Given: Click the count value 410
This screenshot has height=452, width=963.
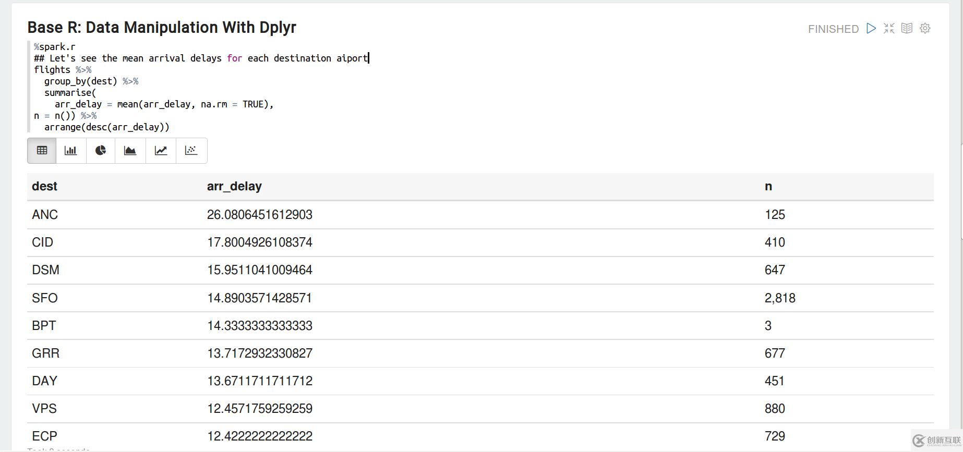Looking at the screenshot, I should click(x=775, y=242).
